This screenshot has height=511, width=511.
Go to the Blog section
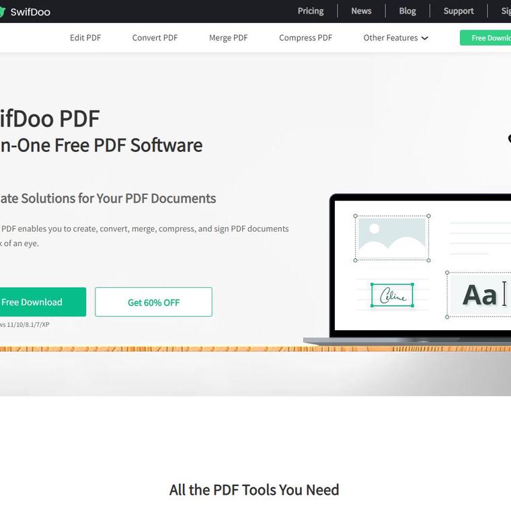pos(407,11)
